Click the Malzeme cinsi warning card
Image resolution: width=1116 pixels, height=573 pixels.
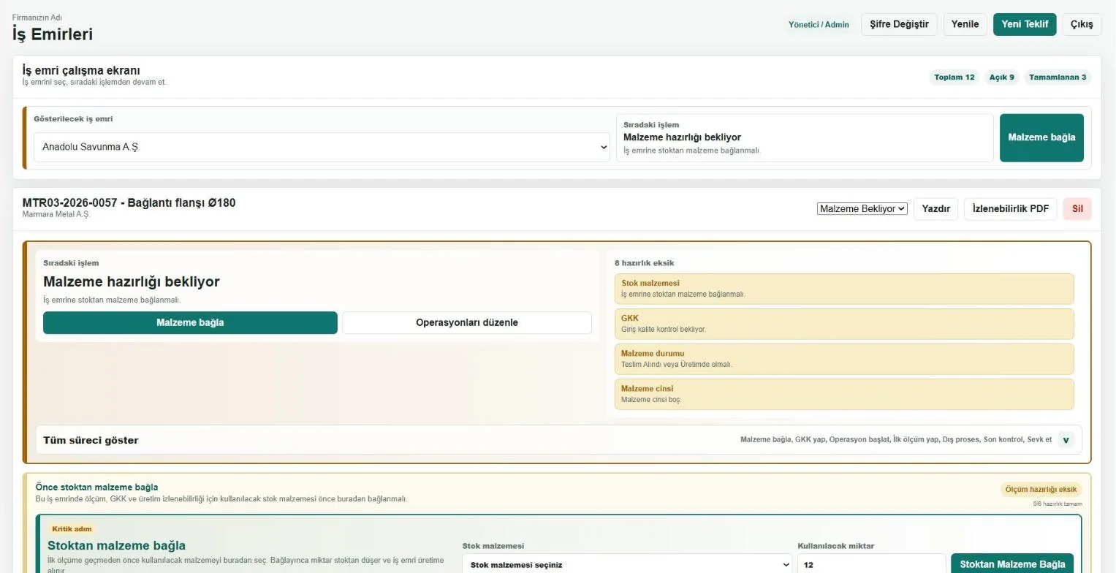pos(844,394)
